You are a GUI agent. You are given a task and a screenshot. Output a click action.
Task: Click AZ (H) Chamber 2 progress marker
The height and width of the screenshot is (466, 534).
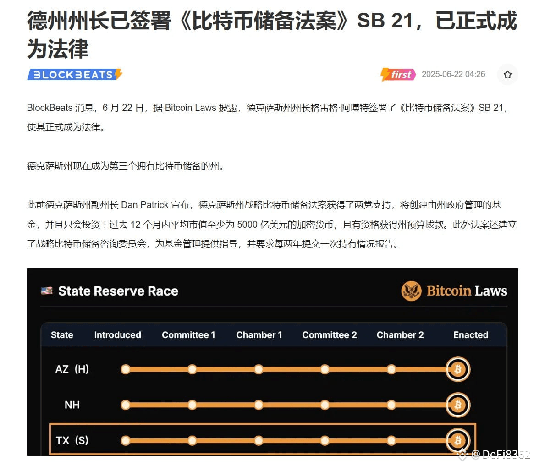[x=391, y=369]
